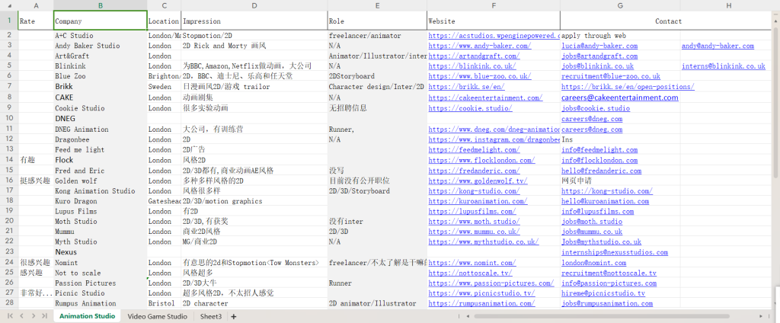Go to next sheet arrow

click(x=34, y=316)
